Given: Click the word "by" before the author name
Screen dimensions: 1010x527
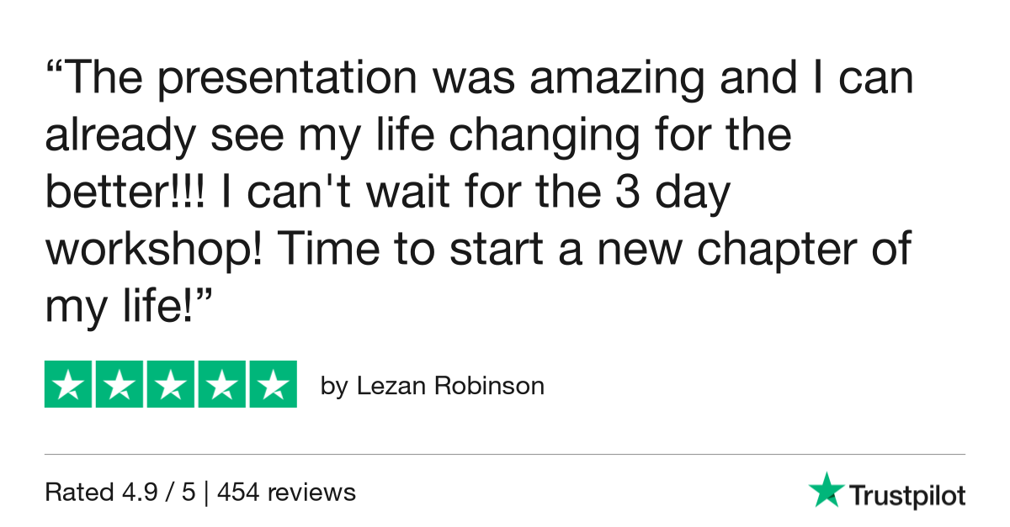Looking at the screenshot, I should (334, 387).
